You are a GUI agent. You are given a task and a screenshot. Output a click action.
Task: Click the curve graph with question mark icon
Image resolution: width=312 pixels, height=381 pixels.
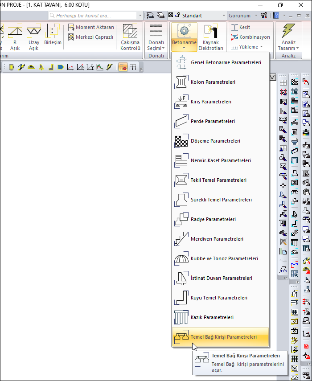pyautogui.click(x=90, y=67)
